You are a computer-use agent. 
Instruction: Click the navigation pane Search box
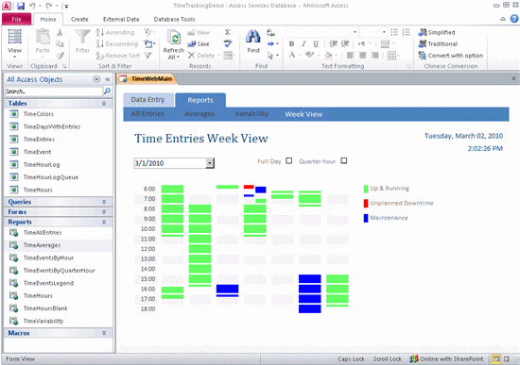(x=54, y=91)
